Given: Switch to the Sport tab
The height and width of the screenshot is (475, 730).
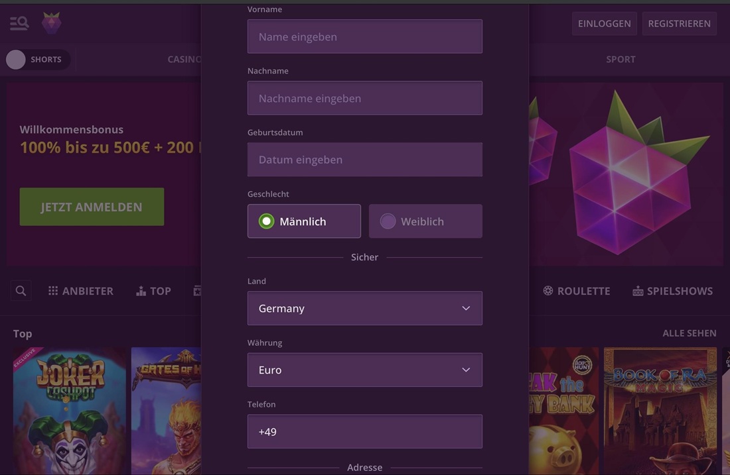Looking at the screenshot, I should click(620, 60).
